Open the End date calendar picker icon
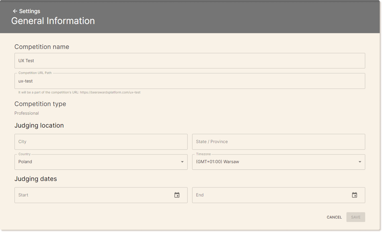 354,195
